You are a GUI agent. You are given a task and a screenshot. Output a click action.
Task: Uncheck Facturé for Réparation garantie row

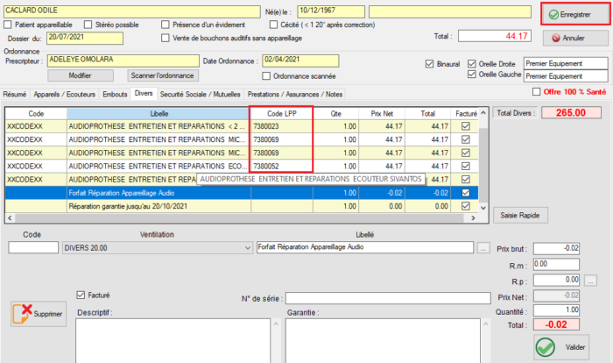(466, 206)
